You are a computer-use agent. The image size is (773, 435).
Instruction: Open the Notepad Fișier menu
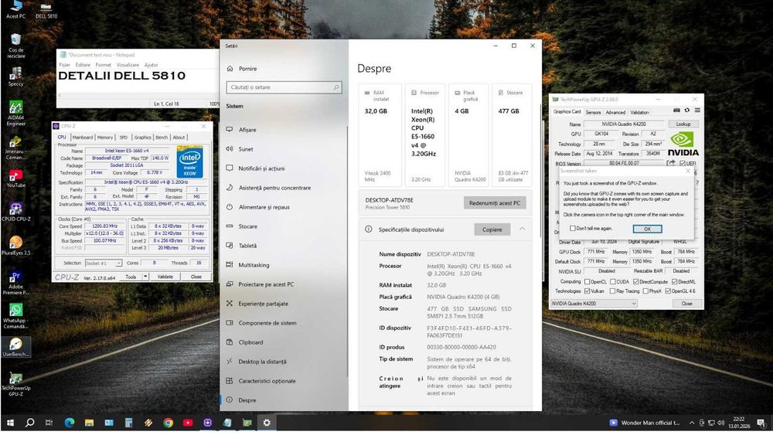click(x=65, y=65)
